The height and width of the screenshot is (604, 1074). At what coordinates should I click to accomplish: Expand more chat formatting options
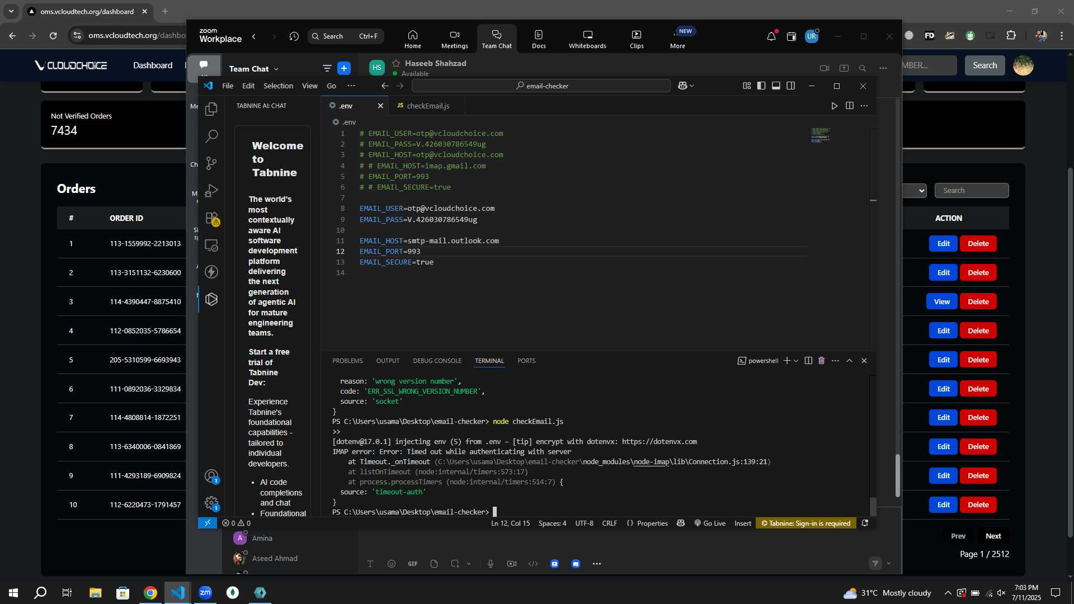coord(597,564)
